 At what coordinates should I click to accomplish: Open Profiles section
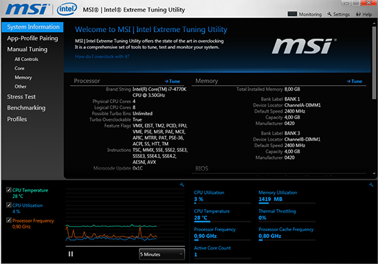click(17, 119)
